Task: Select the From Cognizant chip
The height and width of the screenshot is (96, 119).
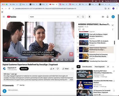Action: point(99,67)
